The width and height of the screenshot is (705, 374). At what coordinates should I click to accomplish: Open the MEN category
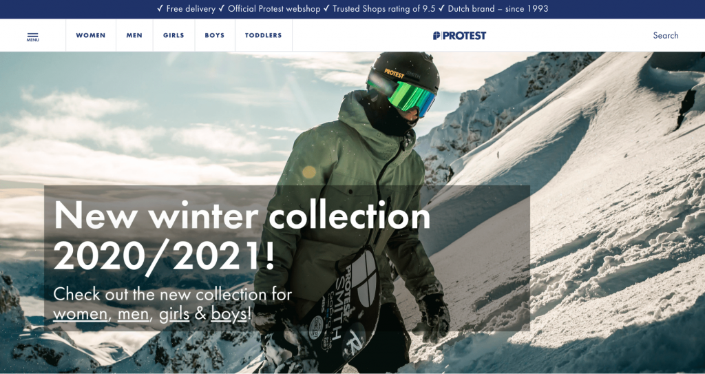134,36
